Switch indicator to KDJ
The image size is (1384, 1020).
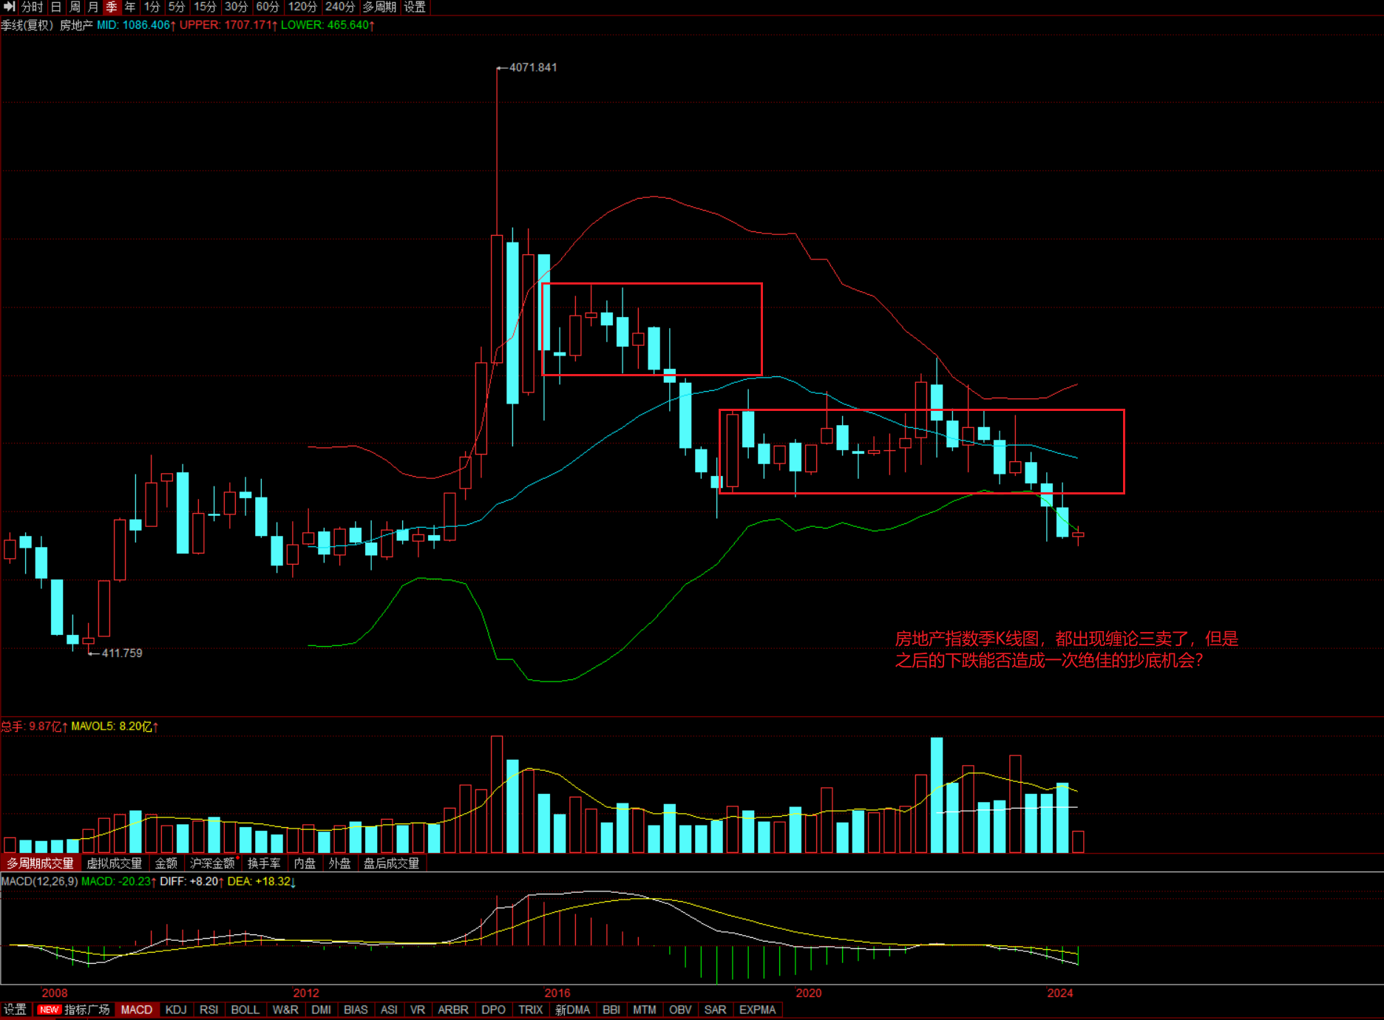click(176, 1010)
